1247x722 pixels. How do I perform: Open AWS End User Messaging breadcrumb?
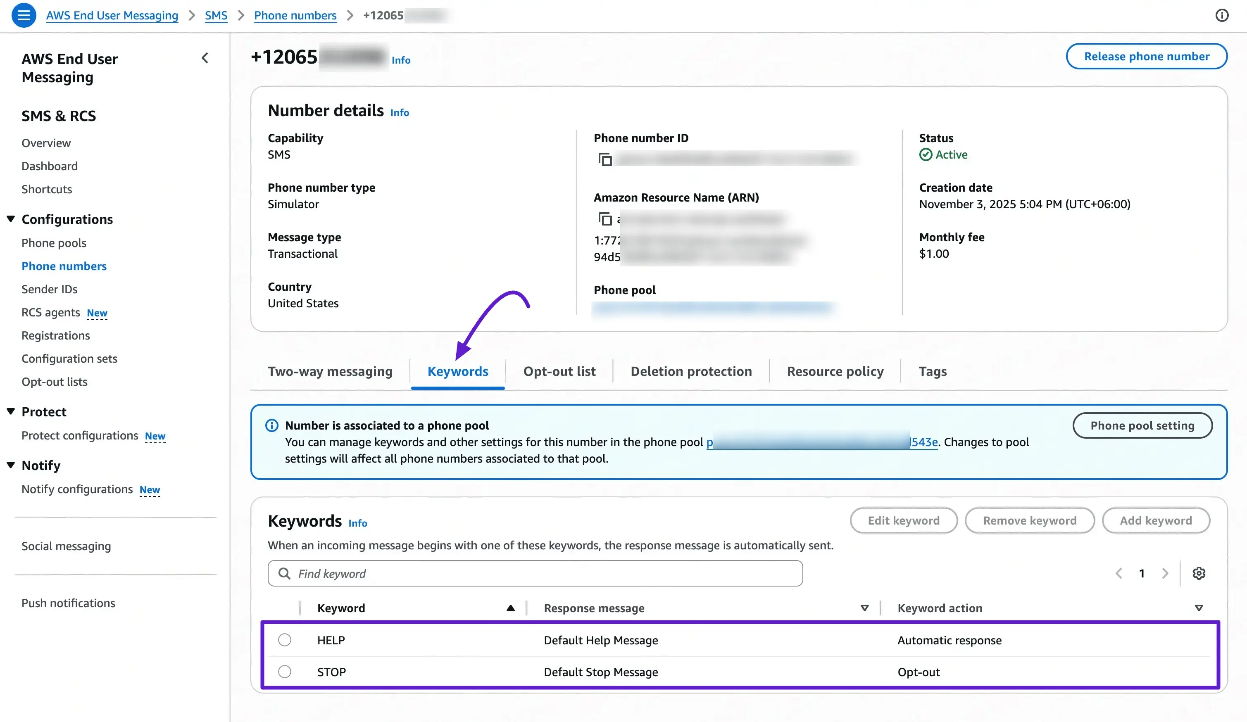[112, 15]
